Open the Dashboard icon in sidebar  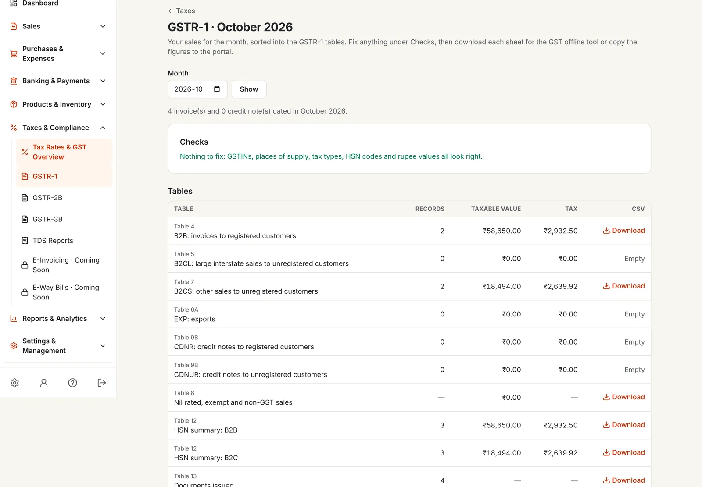click(x=14, y=3)
